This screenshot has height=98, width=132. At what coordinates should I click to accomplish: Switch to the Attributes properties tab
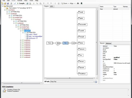(109, 43)
